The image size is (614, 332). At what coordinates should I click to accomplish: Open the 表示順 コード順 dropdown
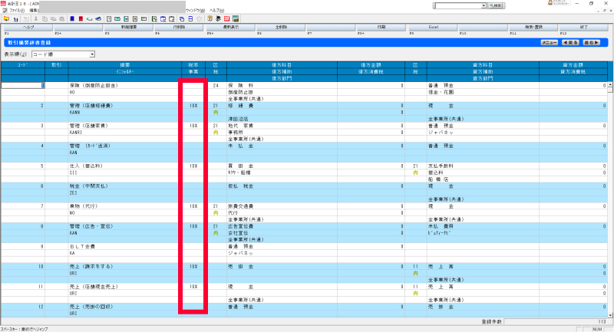pos(91,54)
